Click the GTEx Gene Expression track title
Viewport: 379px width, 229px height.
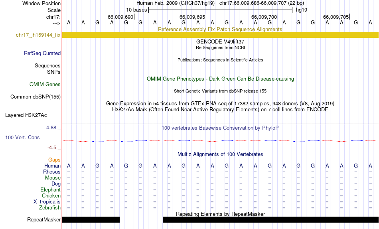point(220,103)
